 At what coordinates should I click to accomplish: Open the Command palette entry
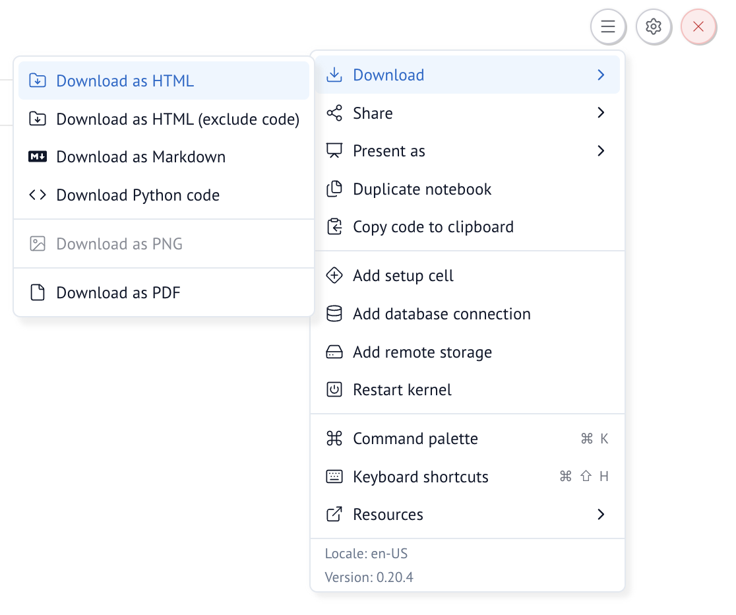point(415,439)
